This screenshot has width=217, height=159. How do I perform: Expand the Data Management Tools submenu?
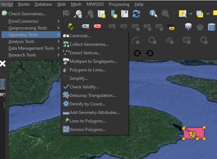(x=31, y=48)
